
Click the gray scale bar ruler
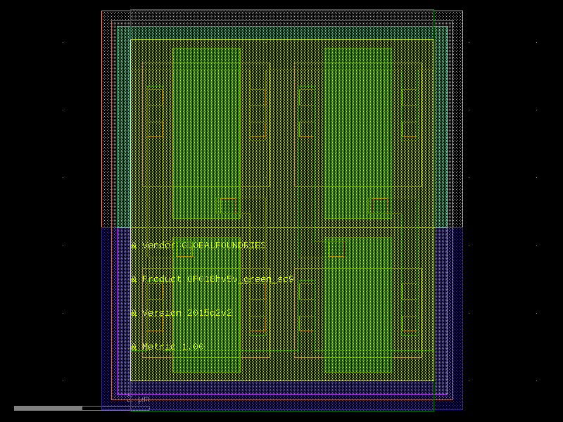click(82, 408)
